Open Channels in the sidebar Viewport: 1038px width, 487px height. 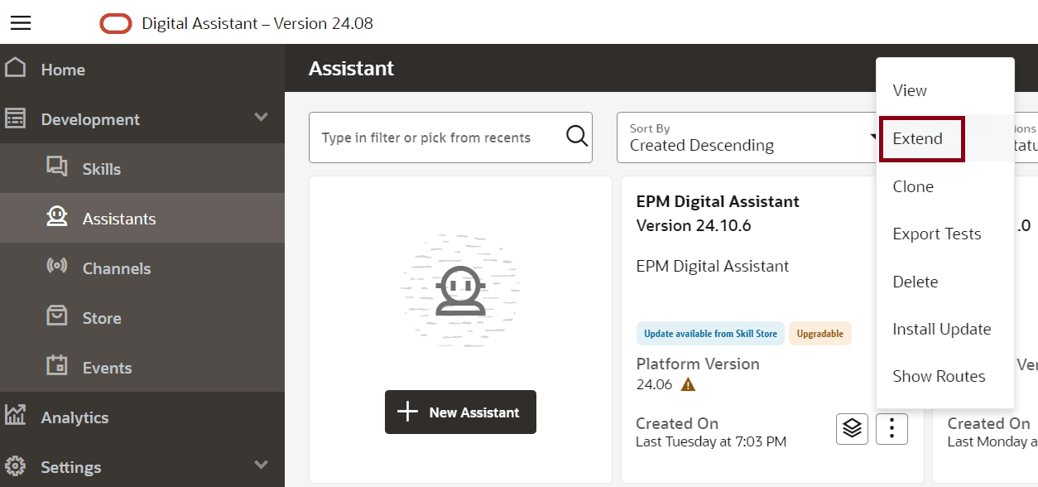[116, 268]
